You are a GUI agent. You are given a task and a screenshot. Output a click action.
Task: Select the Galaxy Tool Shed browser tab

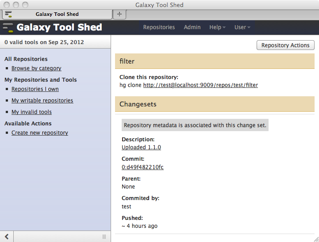pos(57,14)
